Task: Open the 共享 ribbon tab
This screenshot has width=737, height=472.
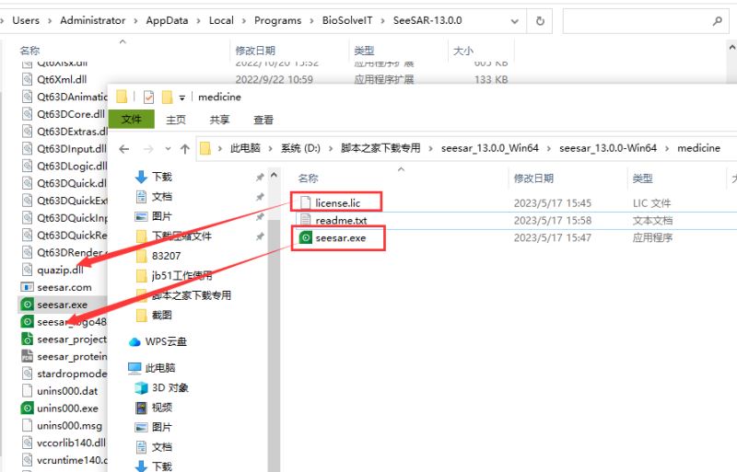Action: pos(219,120)
